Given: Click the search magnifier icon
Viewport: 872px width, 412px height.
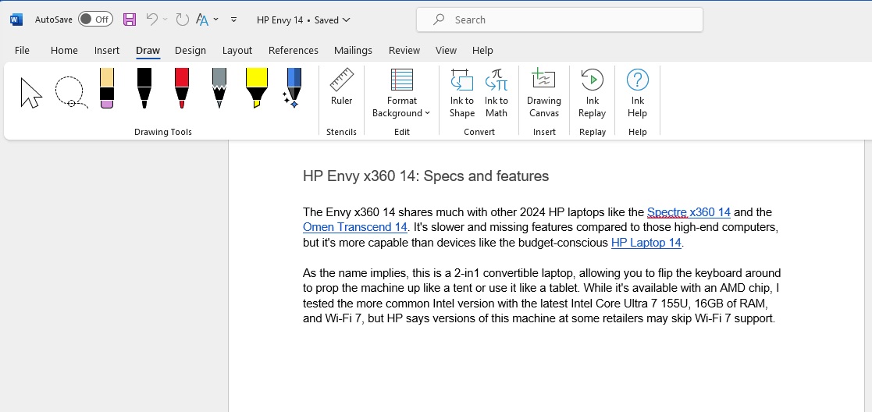Looking at the screenshot, I should pos(439,20).
